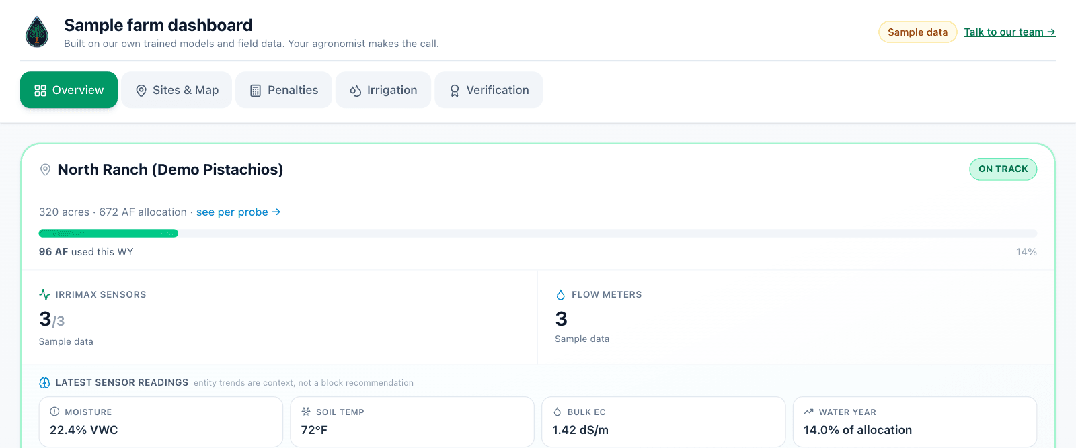Open the Water Year 14.0% of allocation card
The image size is (1076, 448).
point(915,422)
